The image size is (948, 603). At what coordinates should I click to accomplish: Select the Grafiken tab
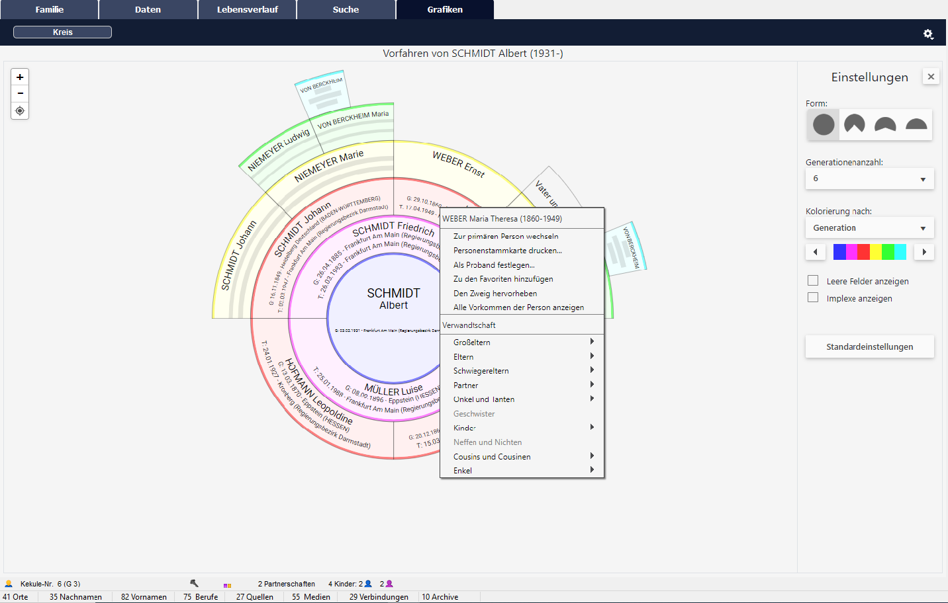click(x=445, y=9)
